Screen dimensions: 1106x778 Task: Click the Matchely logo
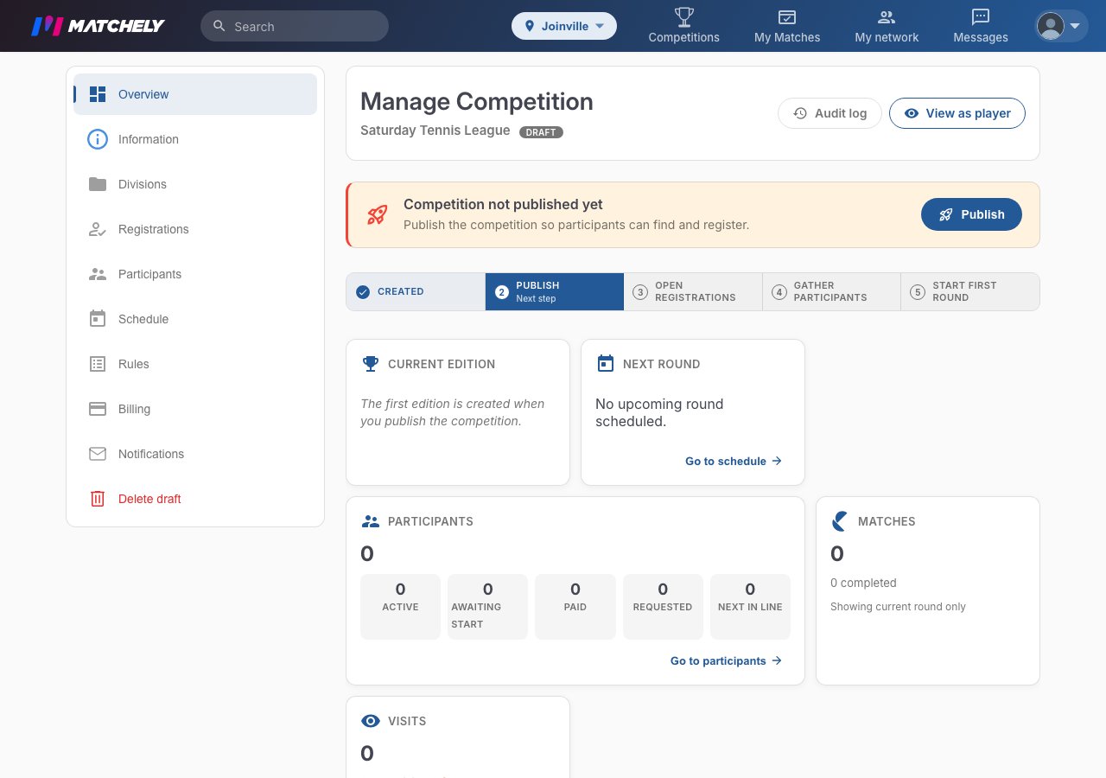(98, 26)
